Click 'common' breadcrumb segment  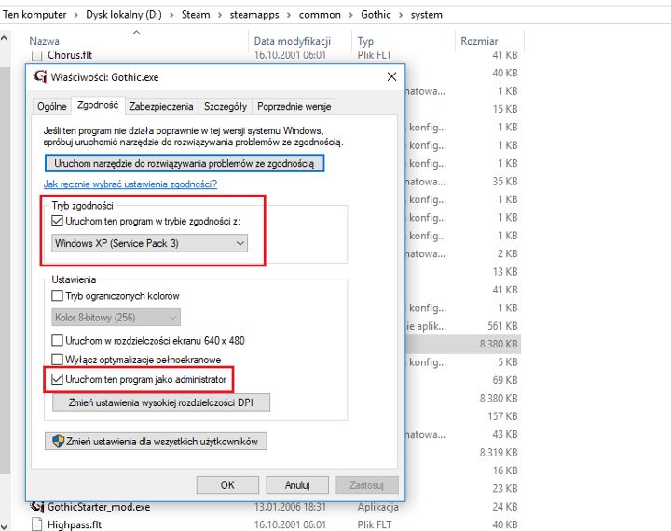point(320,15)
